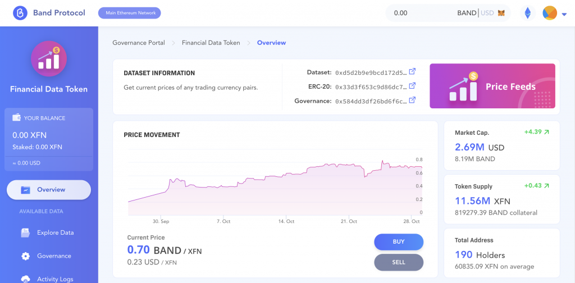Viewport: 575px width, 283px height.
Task: Go to Governance Portal breadcrumb
Action: [139, 43]
